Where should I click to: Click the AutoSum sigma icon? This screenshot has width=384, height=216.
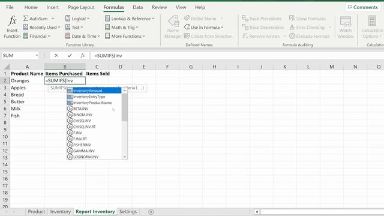pyautogui.click(x=25, y=19)
